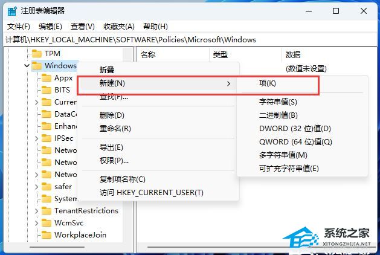Click the registry path address bar

190,39
